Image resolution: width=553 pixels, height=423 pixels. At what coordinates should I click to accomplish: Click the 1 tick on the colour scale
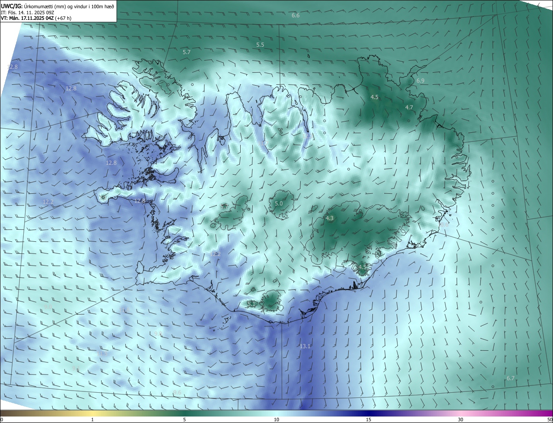[92, 420]
